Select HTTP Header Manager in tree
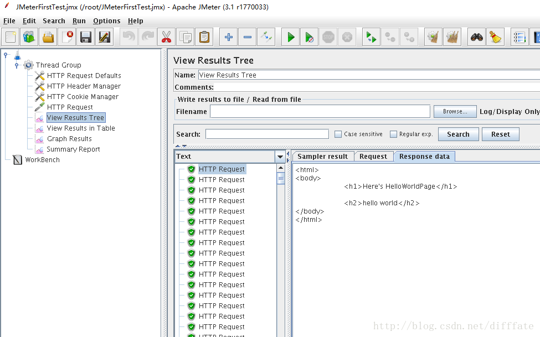The image size is (540, 337). pos(84,86)
